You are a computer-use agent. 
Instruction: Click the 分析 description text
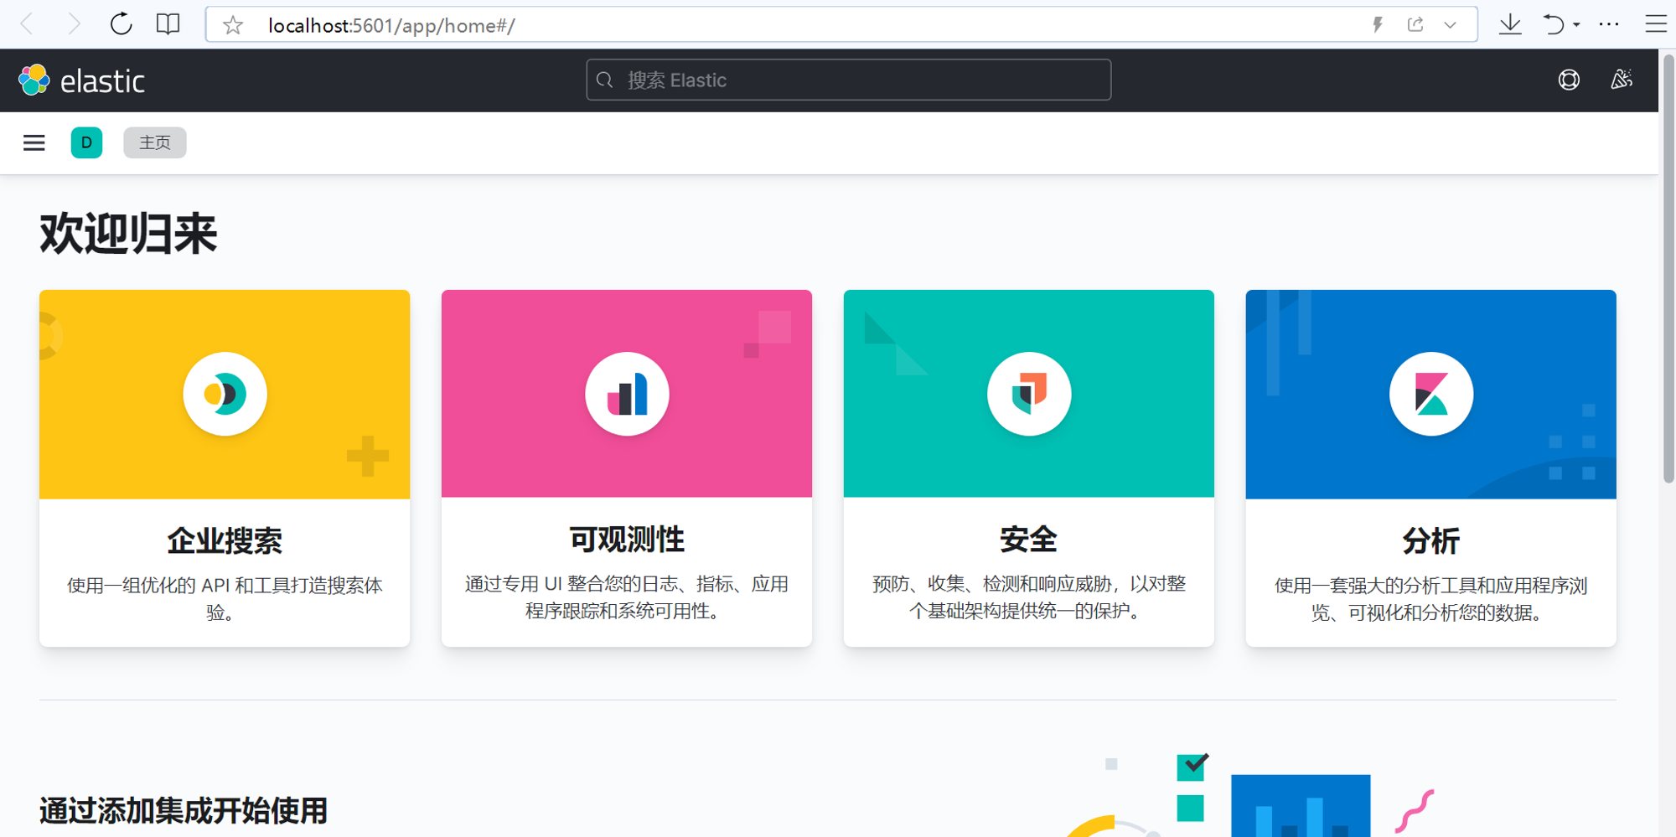tap(1431, 598)
